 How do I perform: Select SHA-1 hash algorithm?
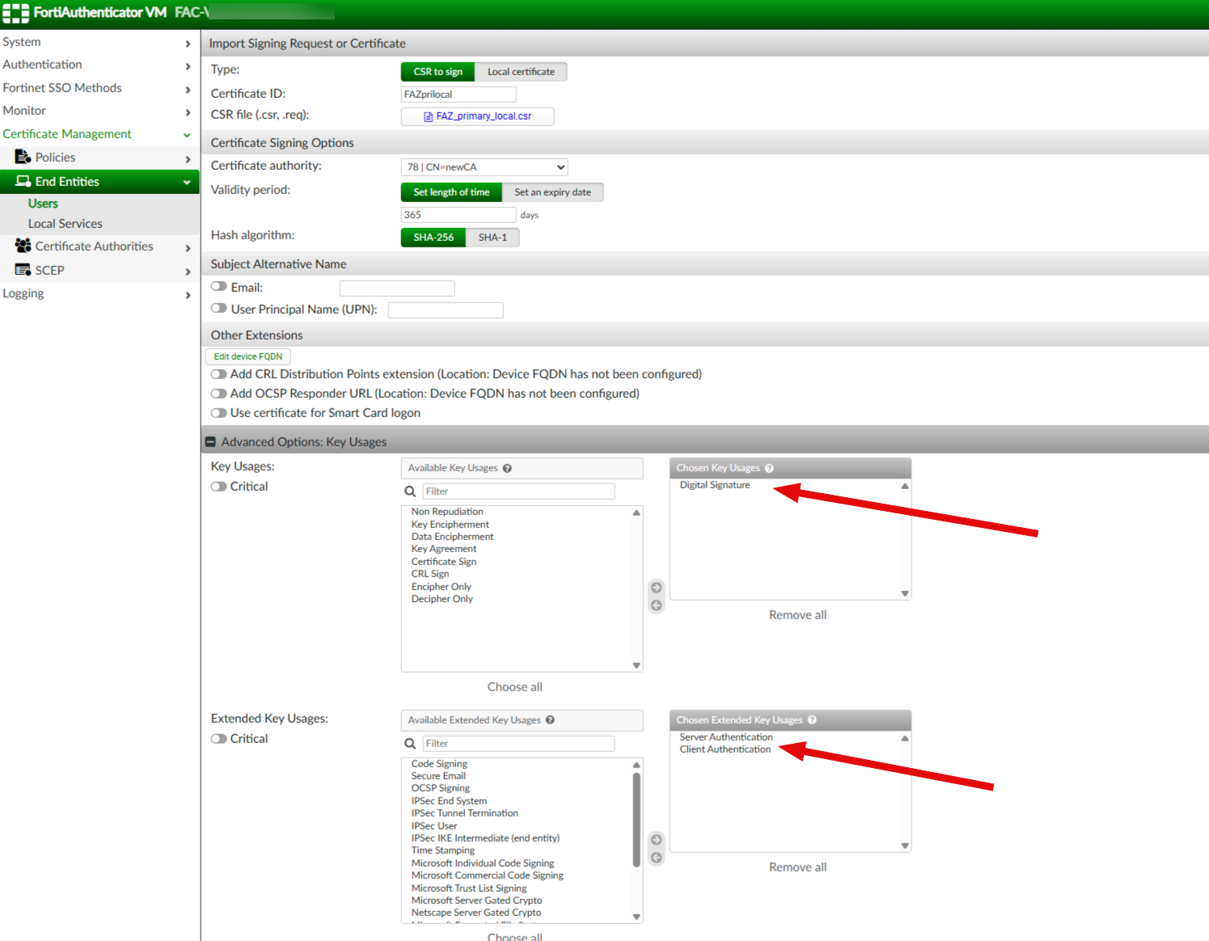(x=492, y=238)
